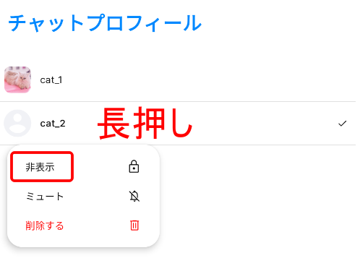Select the cat_1 profile name
Image resolution: width=360 pixels, height=274 pixels.
[x=51, y=80]
